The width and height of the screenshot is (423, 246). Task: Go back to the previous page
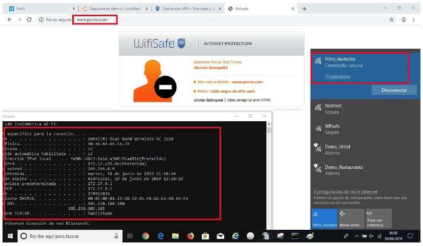click(10, 20)
